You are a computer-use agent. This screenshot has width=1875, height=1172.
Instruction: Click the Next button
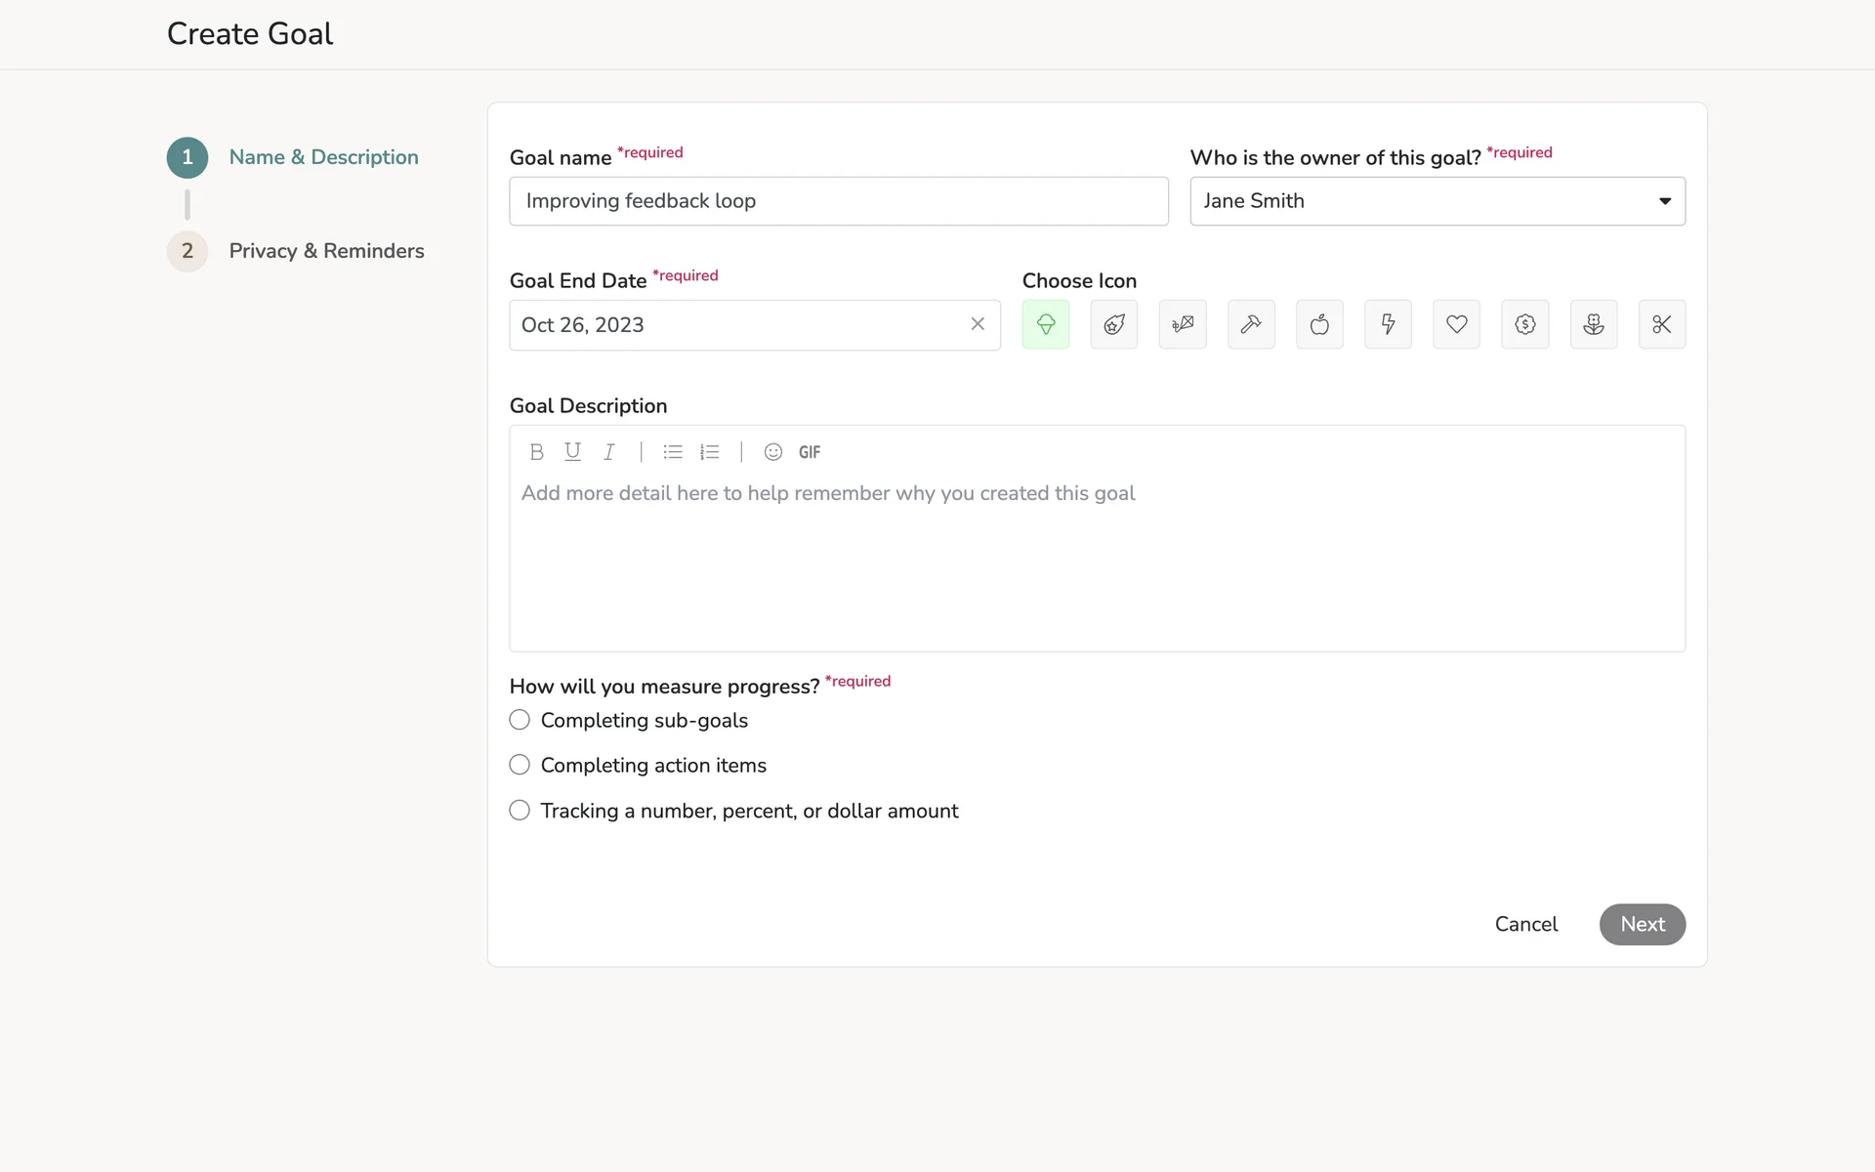[1642, 924]
